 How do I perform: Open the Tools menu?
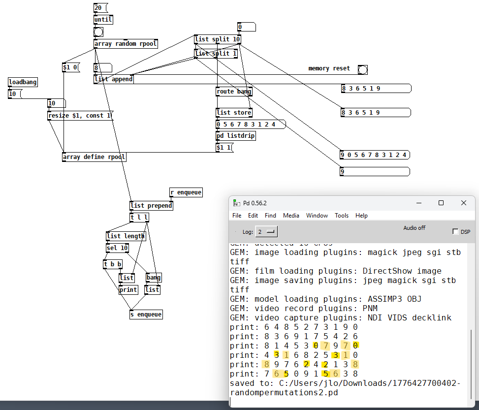click(x=342, y=216)
